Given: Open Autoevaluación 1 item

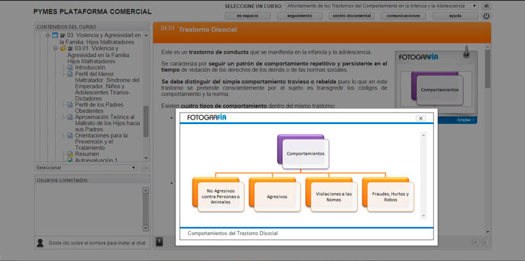Looking at the screenshot, I should coord(96,160).
